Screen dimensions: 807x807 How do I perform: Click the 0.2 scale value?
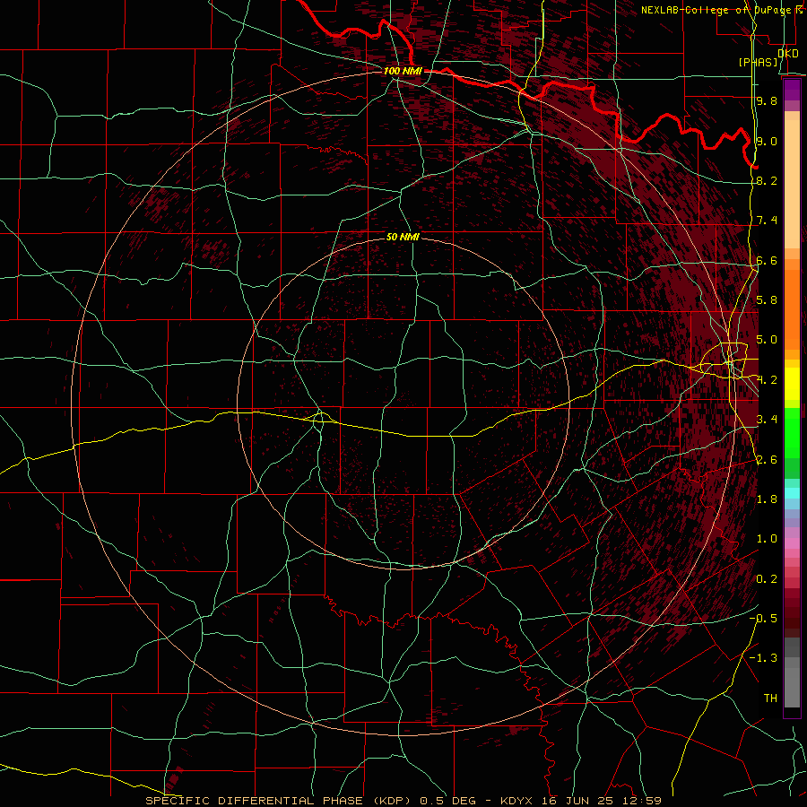click(x=767, y=579)
